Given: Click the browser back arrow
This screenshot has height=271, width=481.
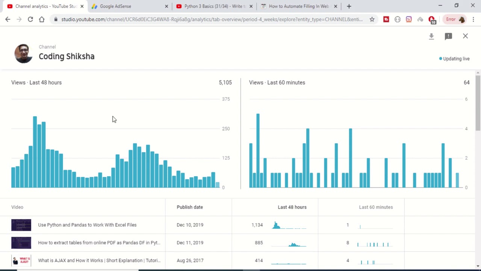Looking at the screenshot, I should [x=8, y=19].
